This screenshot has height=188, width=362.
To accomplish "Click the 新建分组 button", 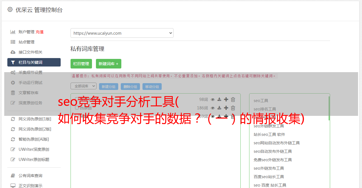I will click(x=109, y=87).
